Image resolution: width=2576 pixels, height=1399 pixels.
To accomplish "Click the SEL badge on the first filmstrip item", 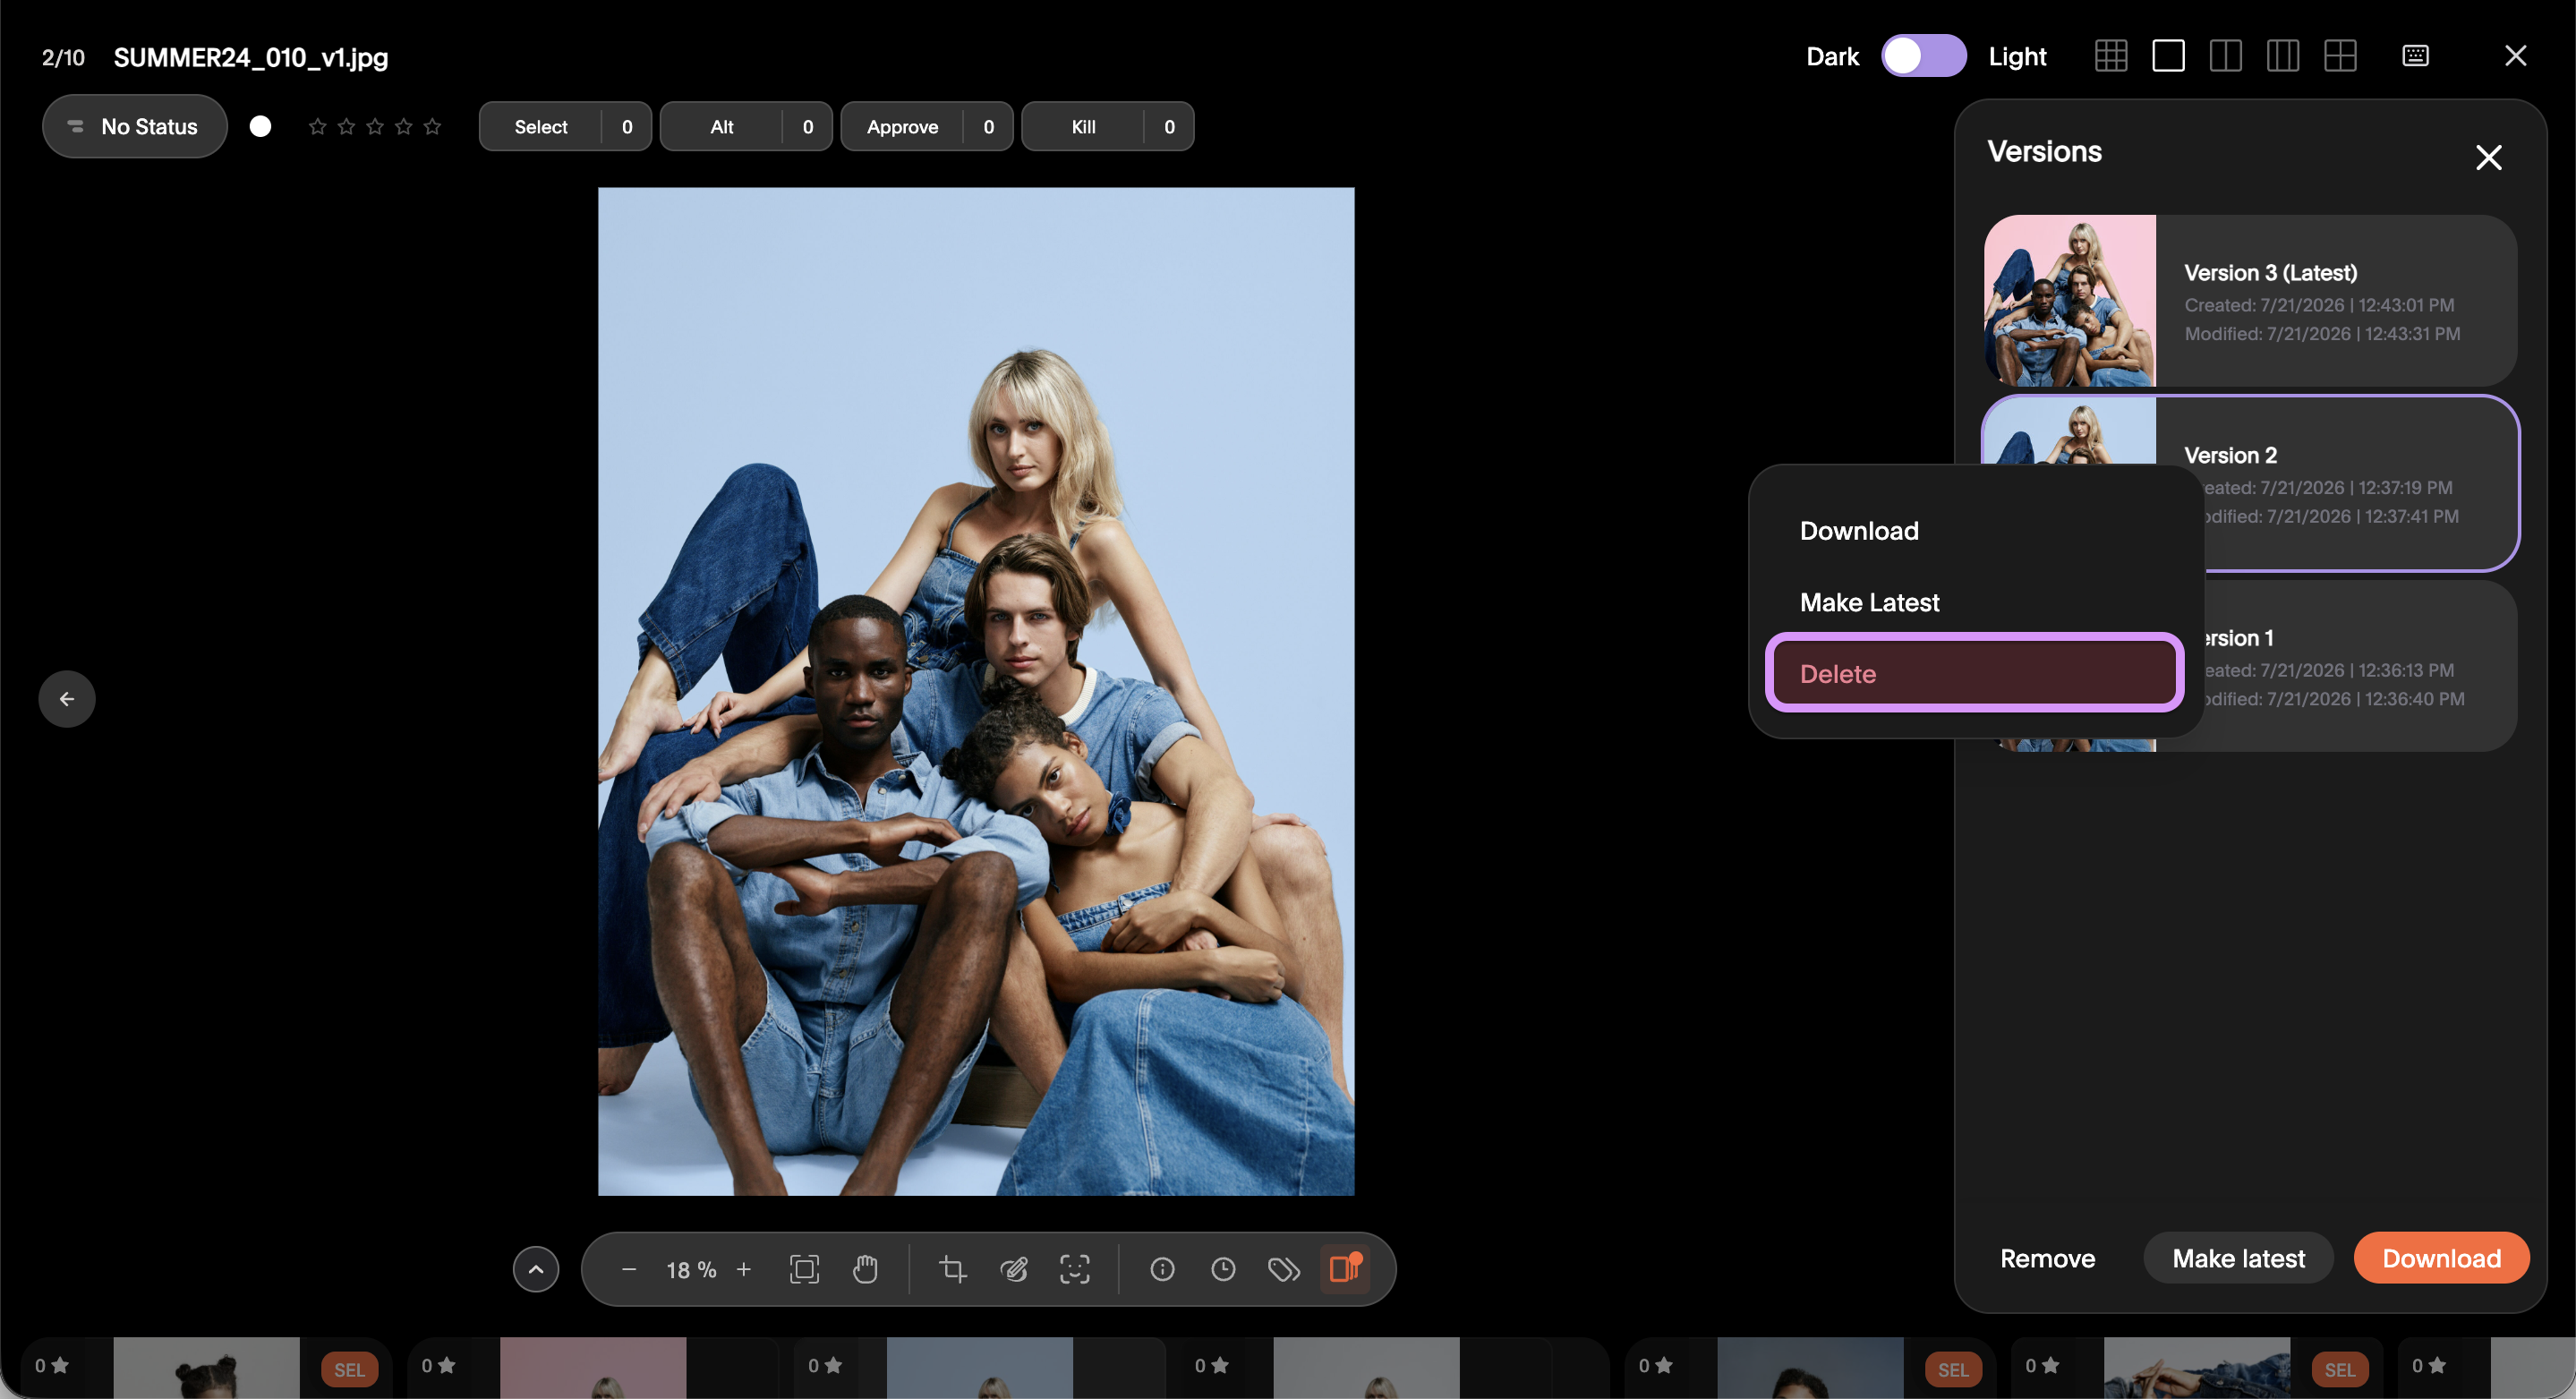I will (349, 1369).
